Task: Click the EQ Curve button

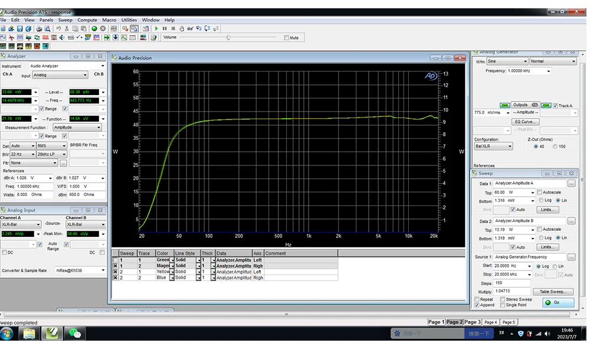Action: [525, 122]
